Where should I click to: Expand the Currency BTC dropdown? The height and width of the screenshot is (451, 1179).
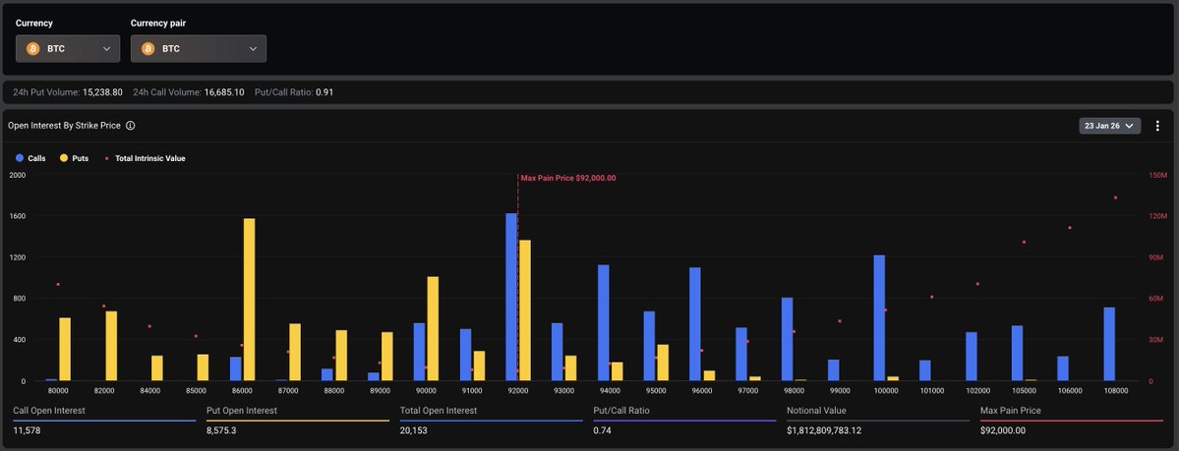tap(106, 48)
